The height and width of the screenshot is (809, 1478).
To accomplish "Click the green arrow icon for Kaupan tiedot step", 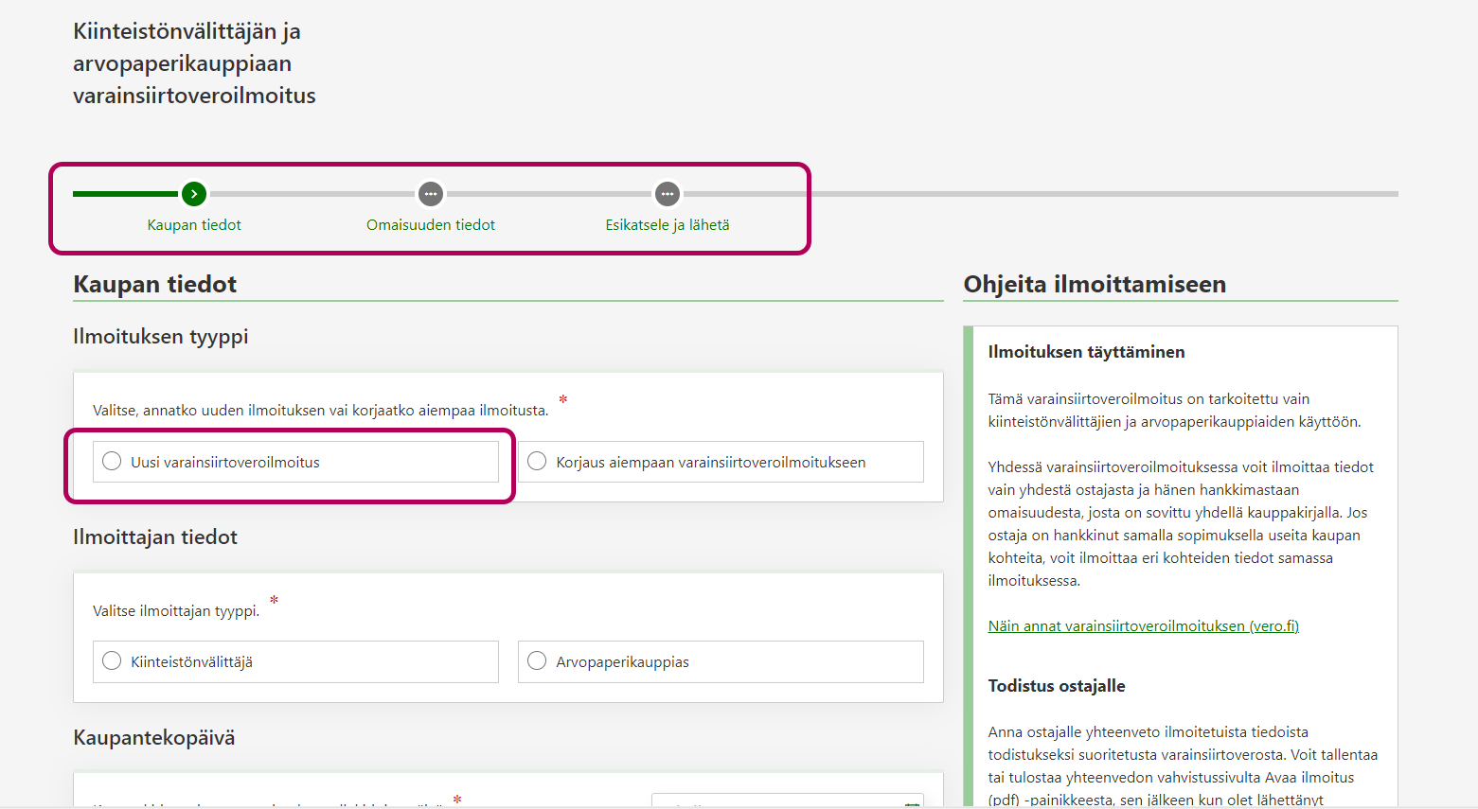I will pyautogui.click(x=194, y=194).
